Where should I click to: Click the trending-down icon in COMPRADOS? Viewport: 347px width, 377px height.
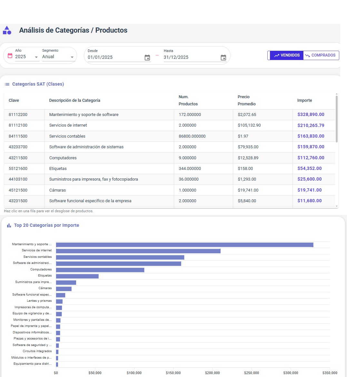(x=307, y=56)
